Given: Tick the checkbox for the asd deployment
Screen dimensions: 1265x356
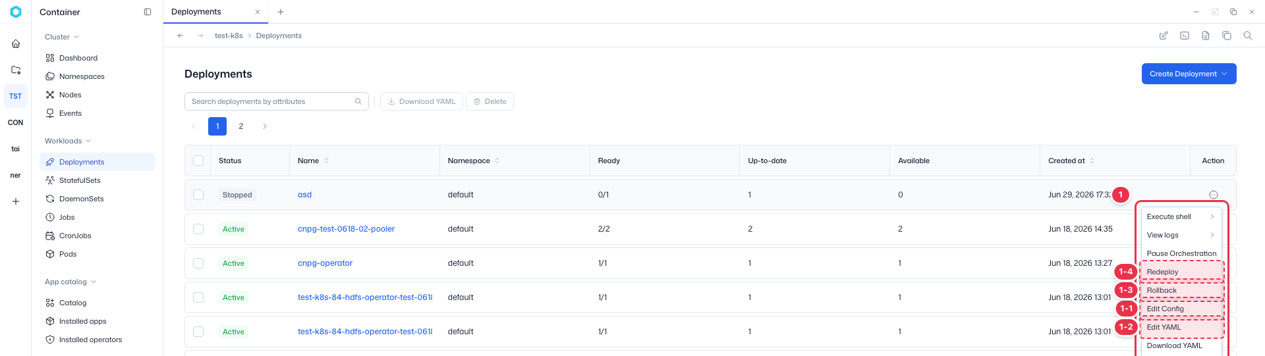Looking at the screenshot, I should [198, 195].
